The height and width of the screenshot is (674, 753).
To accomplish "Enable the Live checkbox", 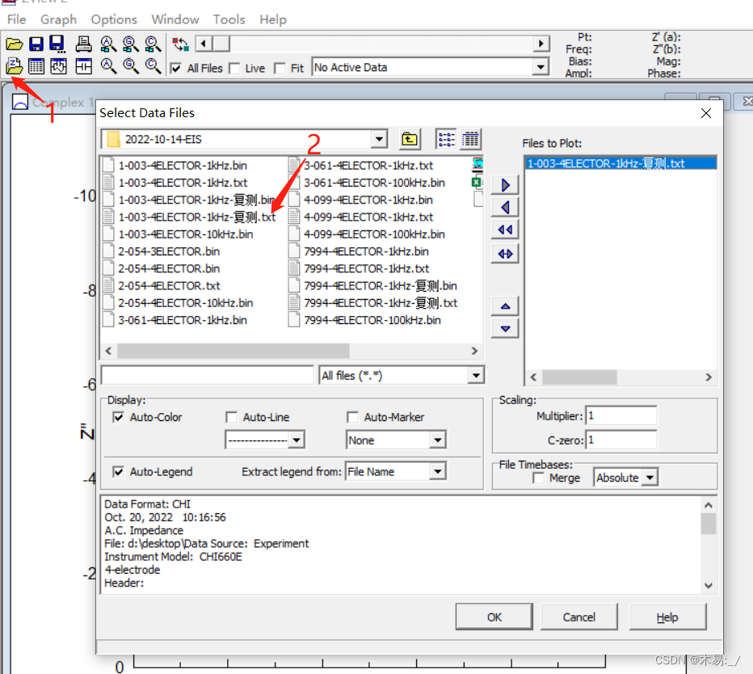I will click(x=234, y=69).
